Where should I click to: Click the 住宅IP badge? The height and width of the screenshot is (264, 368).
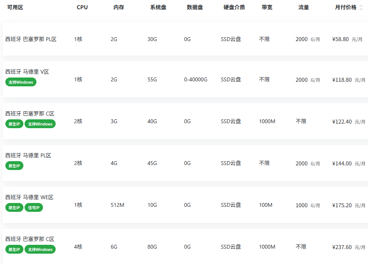(34, 208)
